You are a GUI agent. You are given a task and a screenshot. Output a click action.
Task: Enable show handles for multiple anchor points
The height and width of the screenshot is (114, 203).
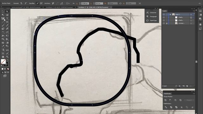(x=37, y=3)
